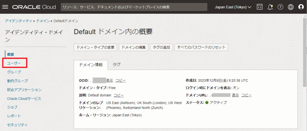Image resolution: width=307 pixels, height=131 pixels.
Task: Open the help question mark icon
Action: (x=280, y=7)
